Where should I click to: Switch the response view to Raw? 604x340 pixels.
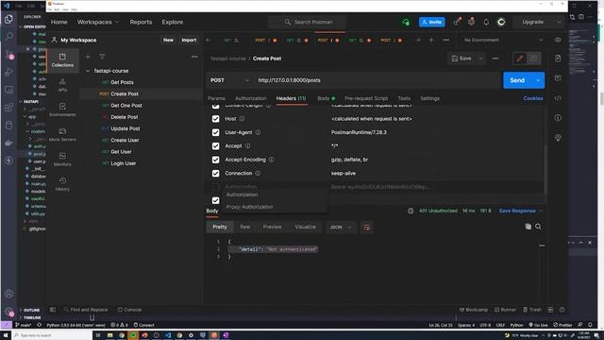245,227
